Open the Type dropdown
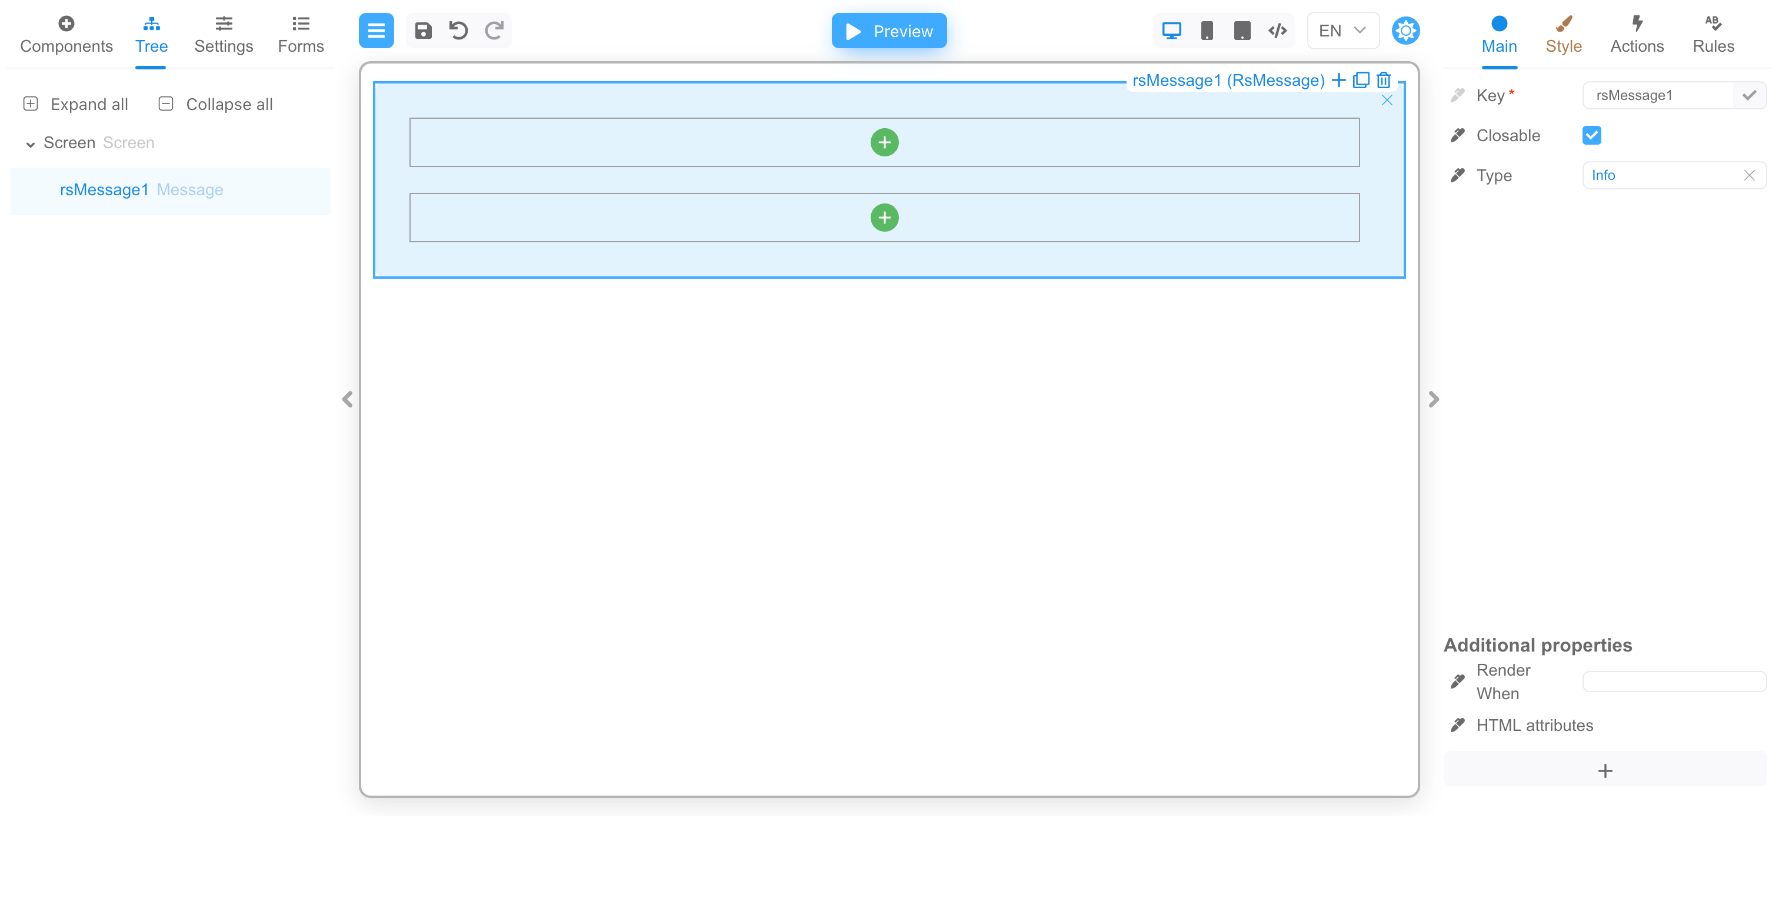Screen dimensions: 1779x915 click(1664, 175)
